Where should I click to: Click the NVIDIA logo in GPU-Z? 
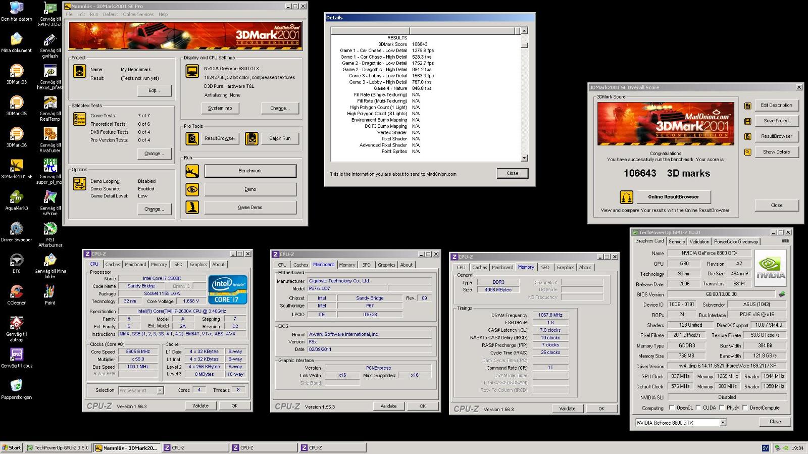click(x=771, y=269)
